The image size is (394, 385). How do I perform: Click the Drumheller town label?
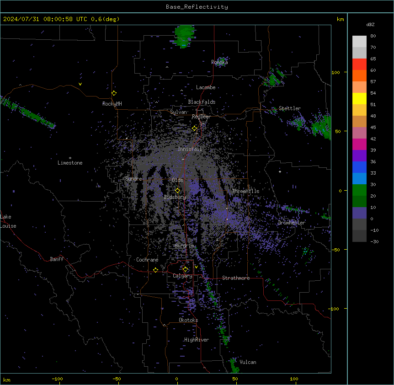tap(292, 223)
